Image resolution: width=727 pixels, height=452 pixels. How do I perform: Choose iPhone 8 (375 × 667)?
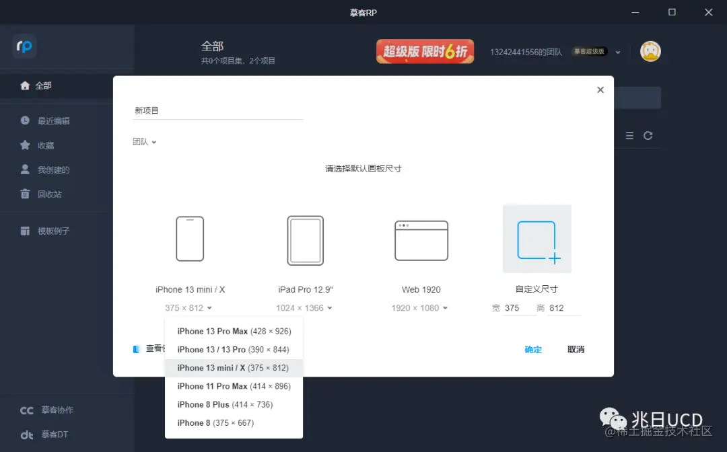[x=234, y=423]
